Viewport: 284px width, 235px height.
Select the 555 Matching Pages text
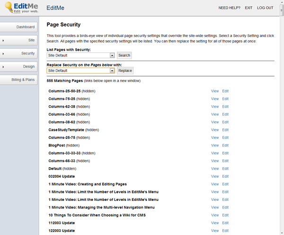65,81
